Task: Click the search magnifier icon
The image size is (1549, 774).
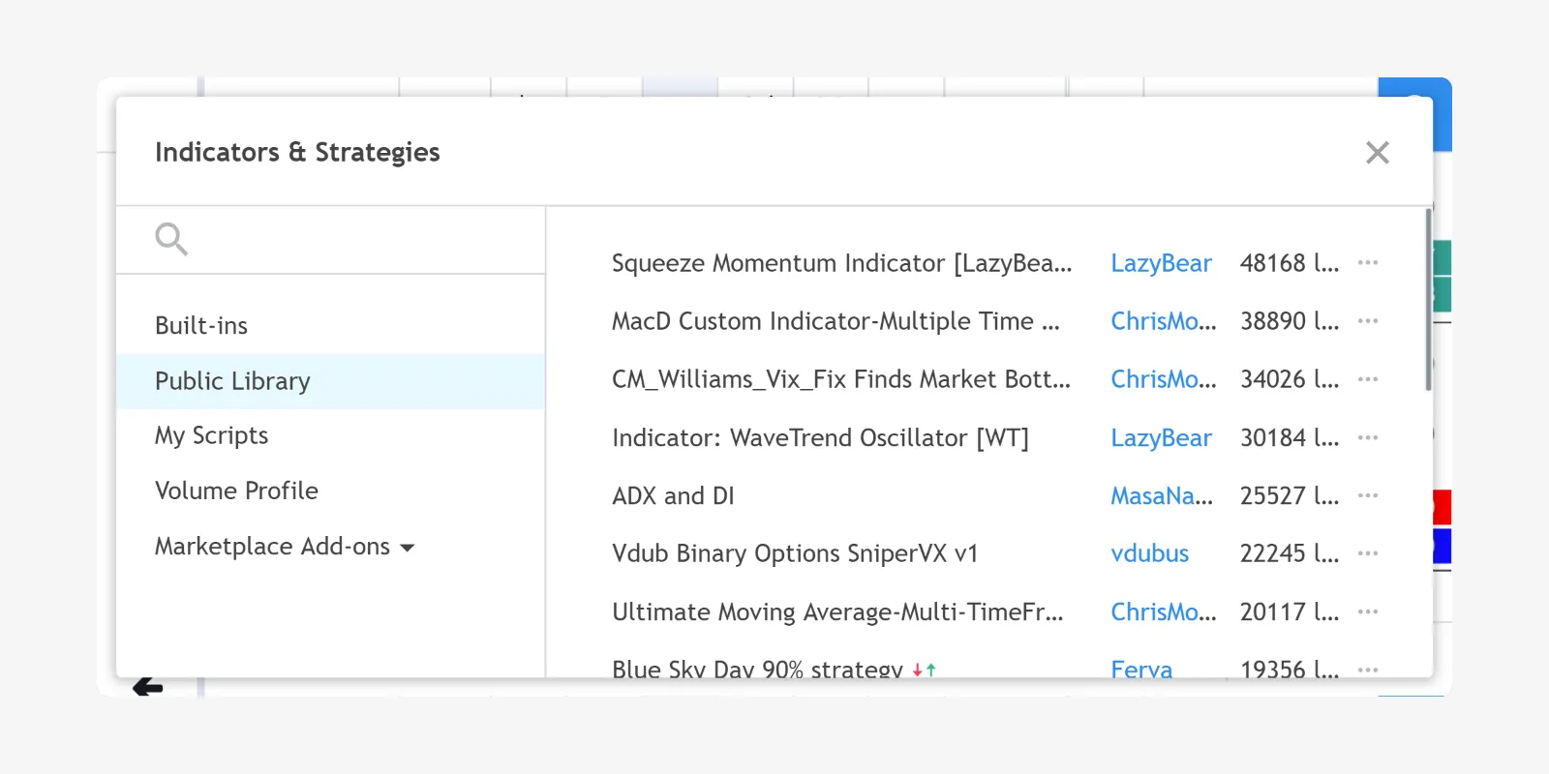Action: pos(171,239)
